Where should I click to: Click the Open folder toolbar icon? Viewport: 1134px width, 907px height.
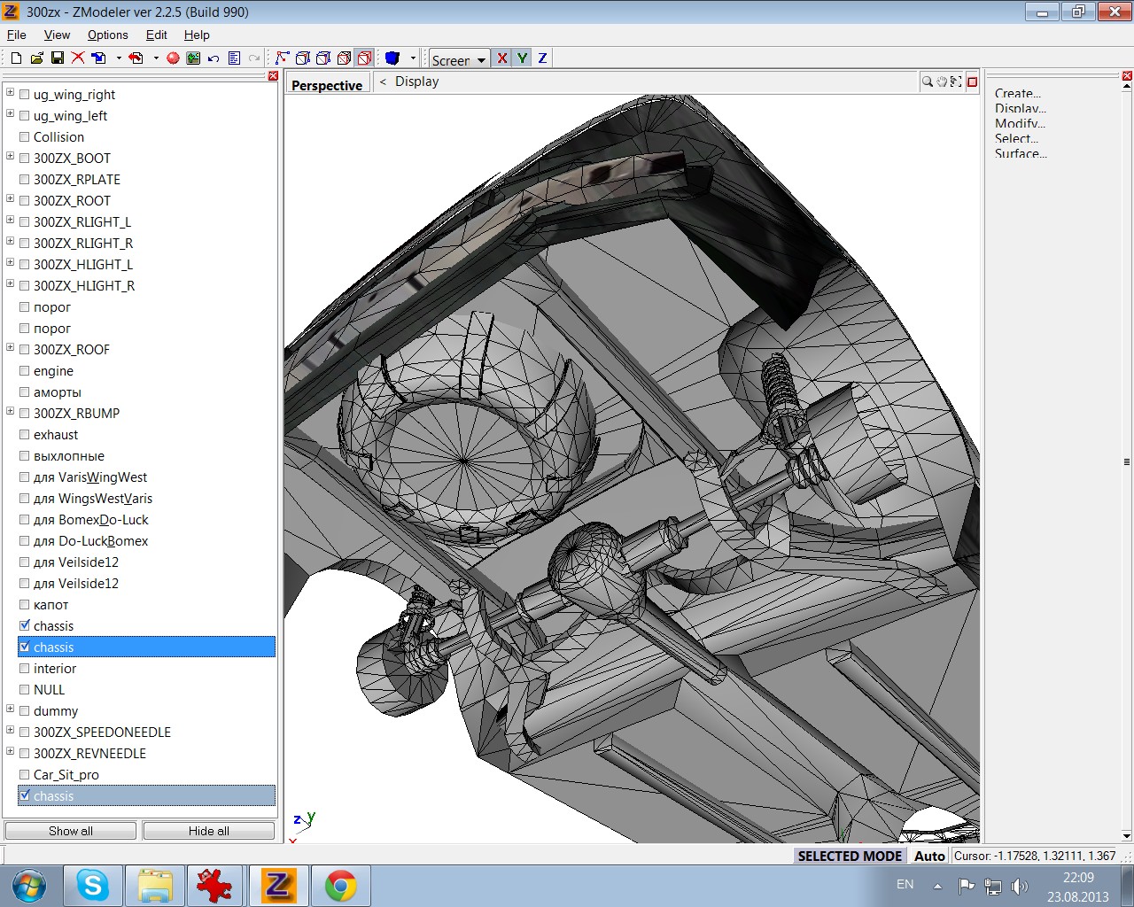point(36,58)
